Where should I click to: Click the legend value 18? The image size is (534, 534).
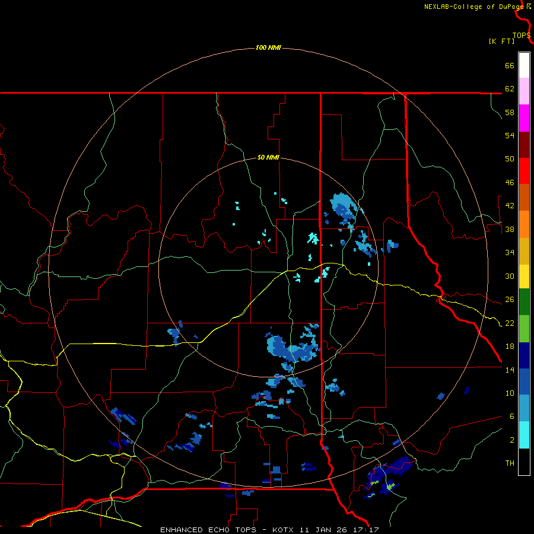510,347
